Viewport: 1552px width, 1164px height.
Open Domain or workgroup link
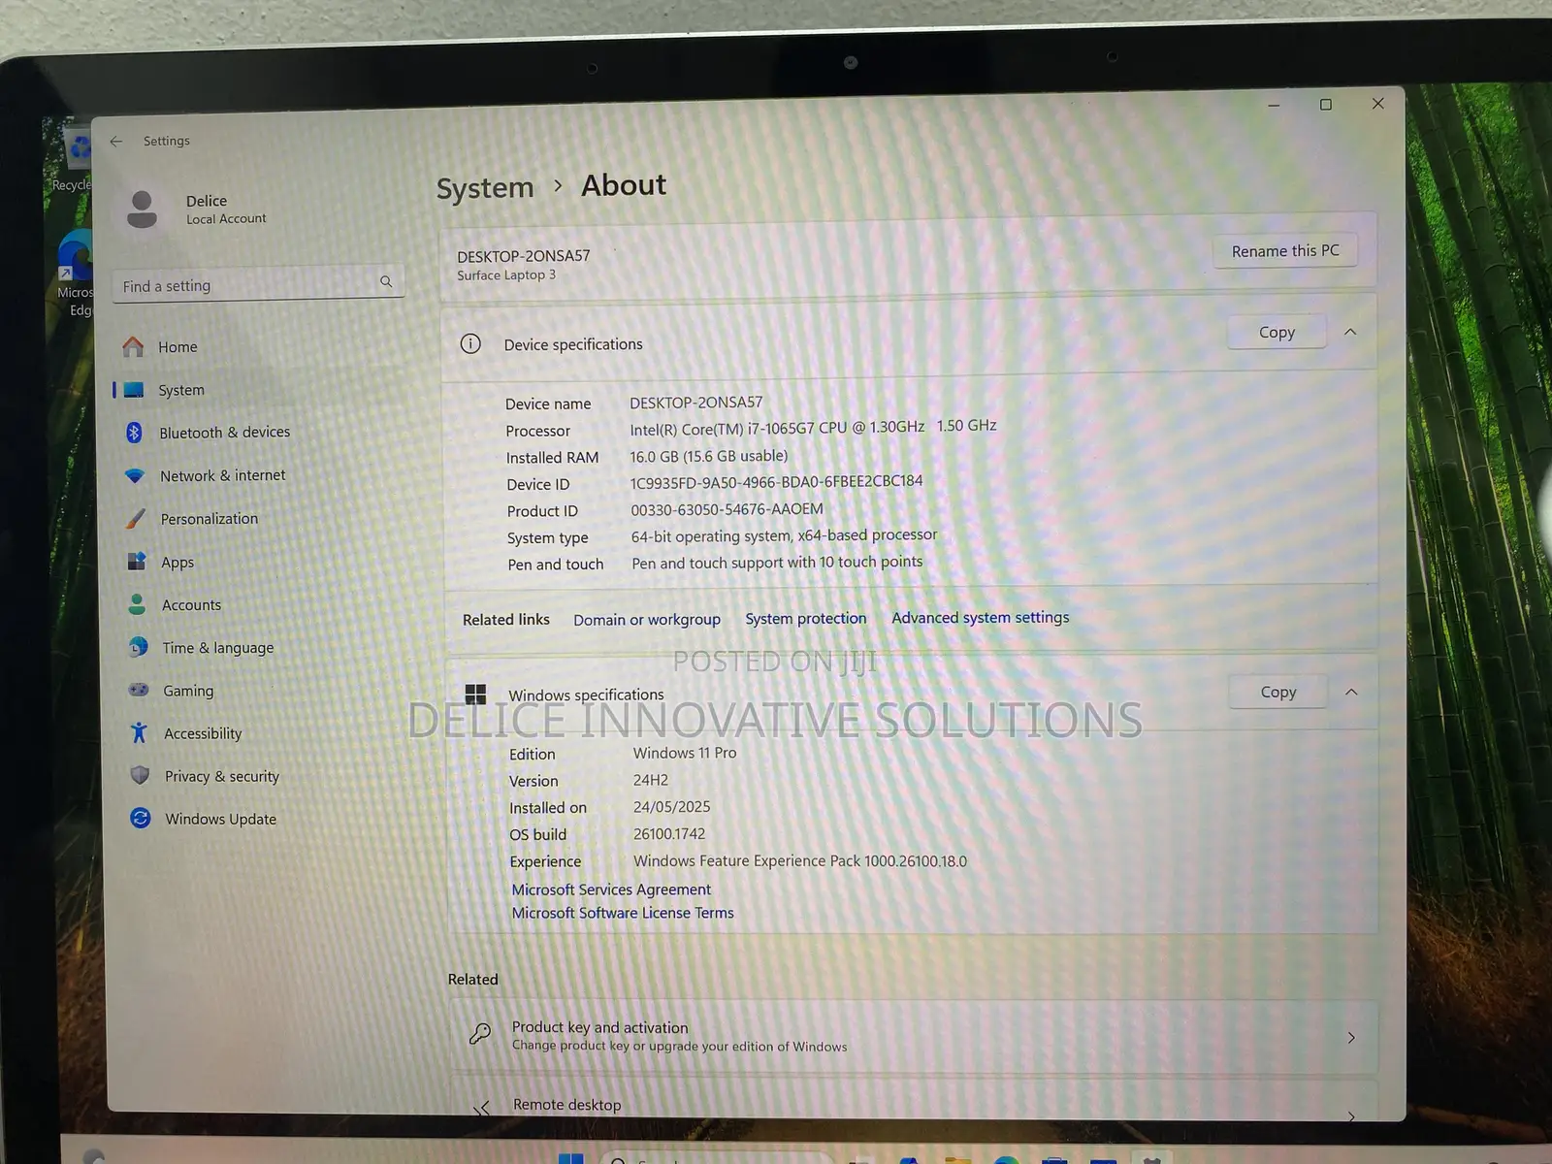pyautogui.click(x=647, y=620)
